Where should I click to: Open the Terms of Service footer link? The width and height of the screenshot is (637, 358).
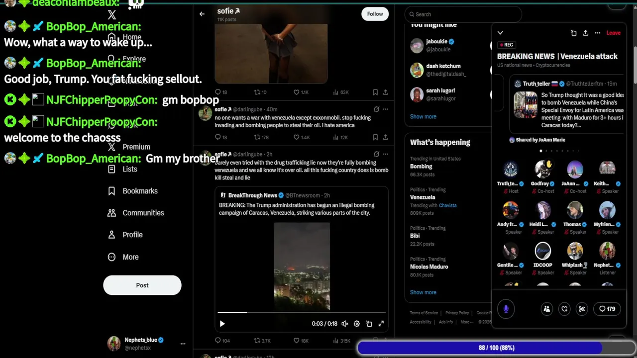coord(424,313)
